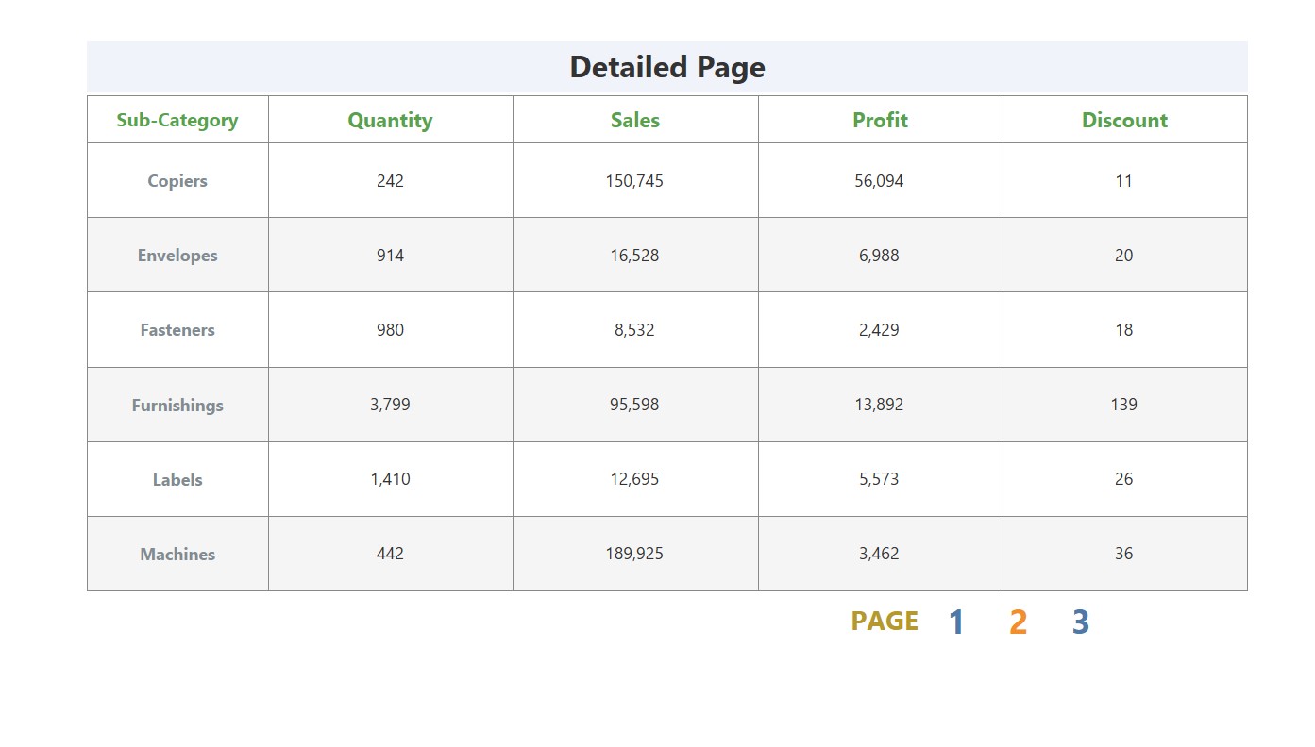
Task: Click the Profit column header
Action: point(880,121)
